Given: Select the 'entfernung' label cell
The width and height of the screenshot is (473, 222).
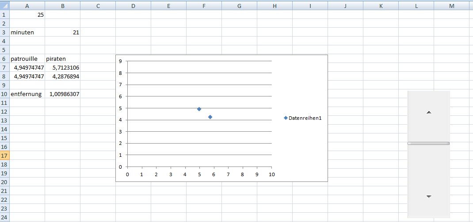Looking at the screenshot, I should point(27,94).
